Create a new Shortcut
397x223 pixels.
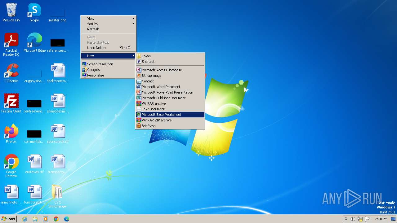tap(170, 62)
